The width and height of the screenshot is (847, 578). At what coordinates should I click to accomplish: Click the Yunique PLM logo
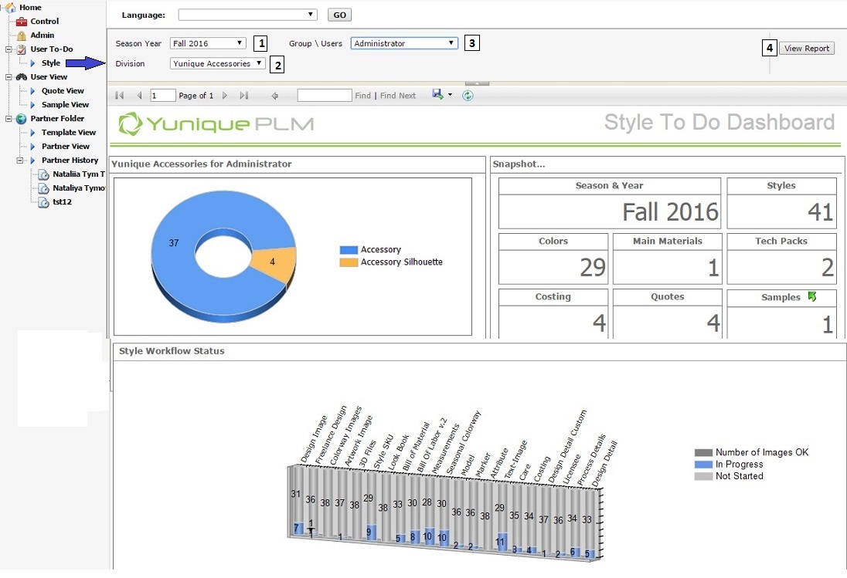(x=216, y=124)
